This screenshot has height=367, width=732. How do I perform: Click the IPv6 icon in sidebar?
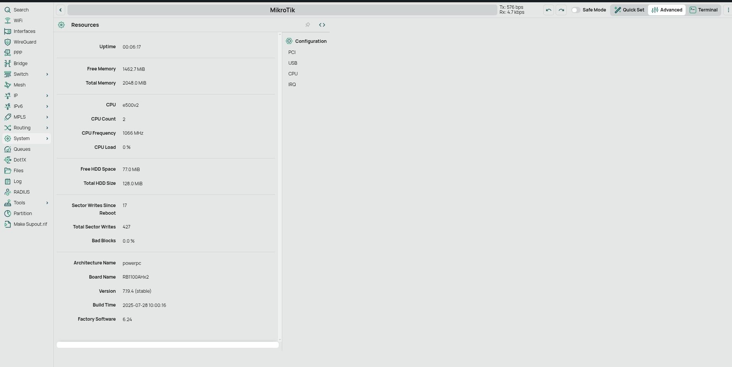[7, 106]
